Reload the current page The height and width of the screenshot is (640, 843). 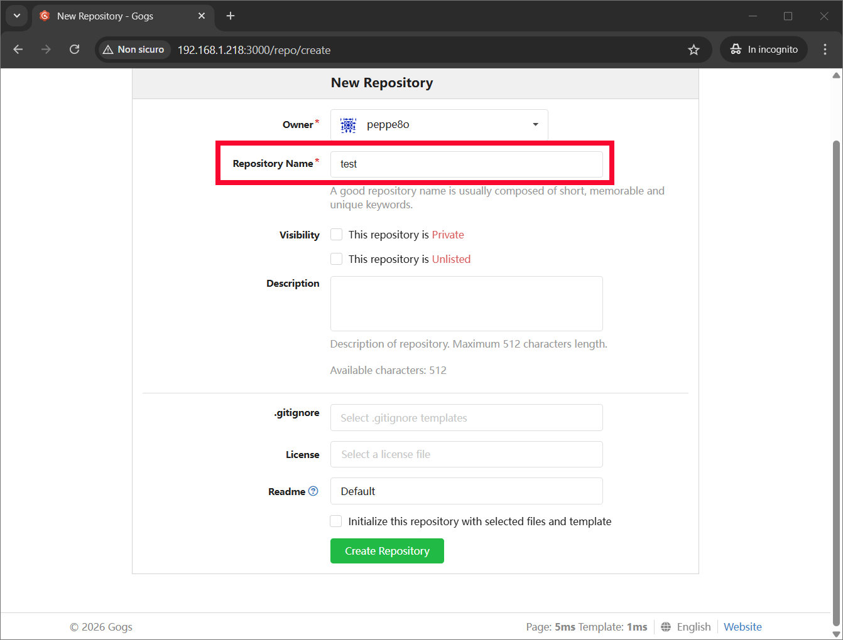[x=74, y=49]
